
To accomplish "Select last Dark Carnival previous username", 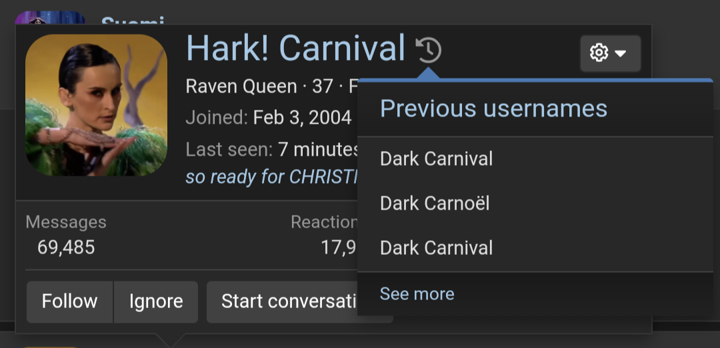I will (436, 248).
